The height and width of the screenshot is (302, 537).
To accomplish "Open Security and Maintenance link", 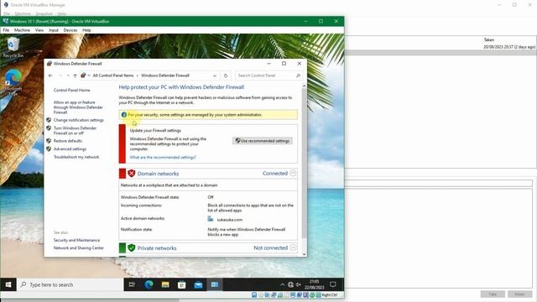I will click(x=76, y=240).
